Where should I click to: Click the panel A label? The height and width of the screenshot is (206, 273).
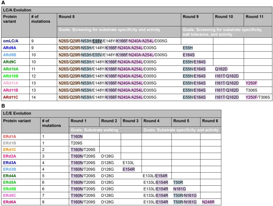(3, 3)
